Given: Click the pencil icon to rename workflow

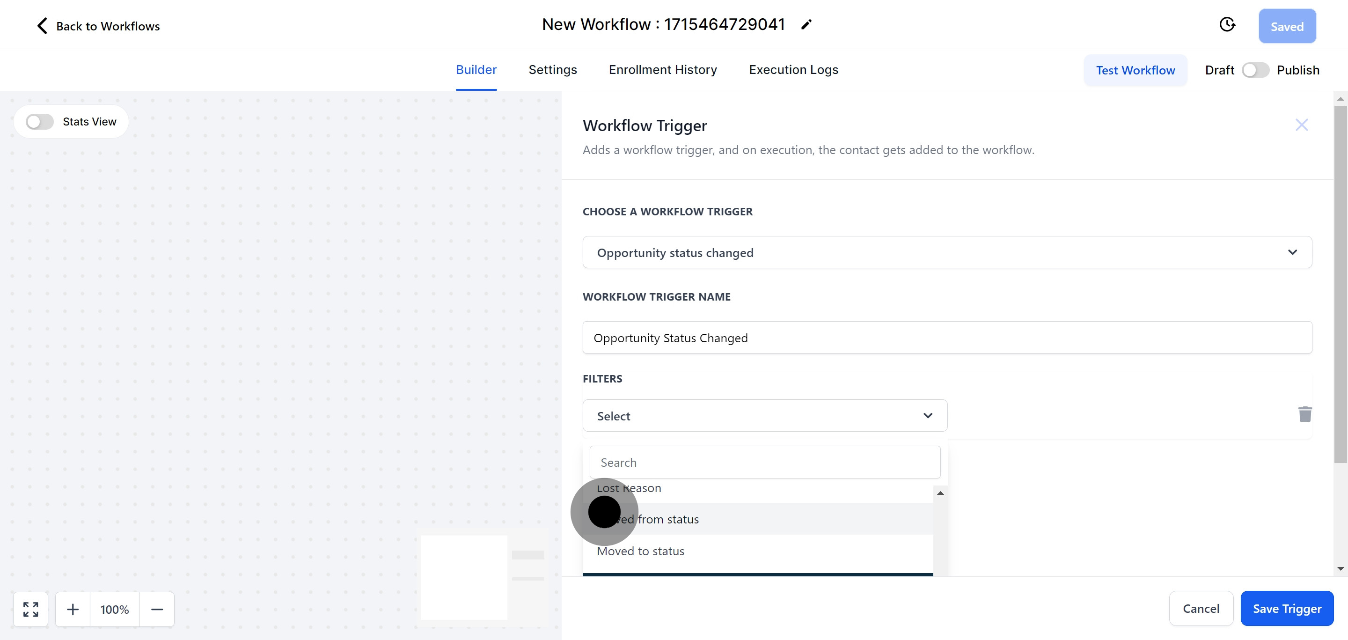Looking at the screenshot, I should (x=806, y=25).
